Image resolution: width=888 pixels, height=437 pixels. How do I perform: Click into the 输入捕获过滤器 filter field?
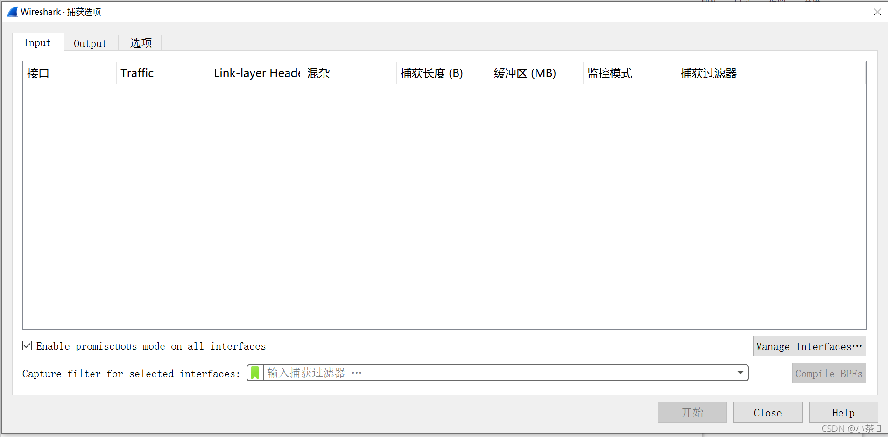pyautogui.click(x=498, y=373)
